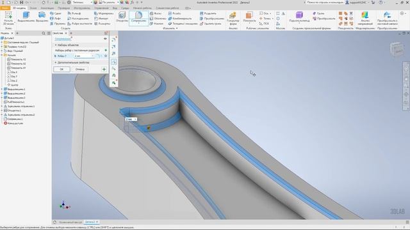Image resolution: width=410 pixels, height=230 pixels.
Task: Open the material dropdown in title bar
Action: 92,3
